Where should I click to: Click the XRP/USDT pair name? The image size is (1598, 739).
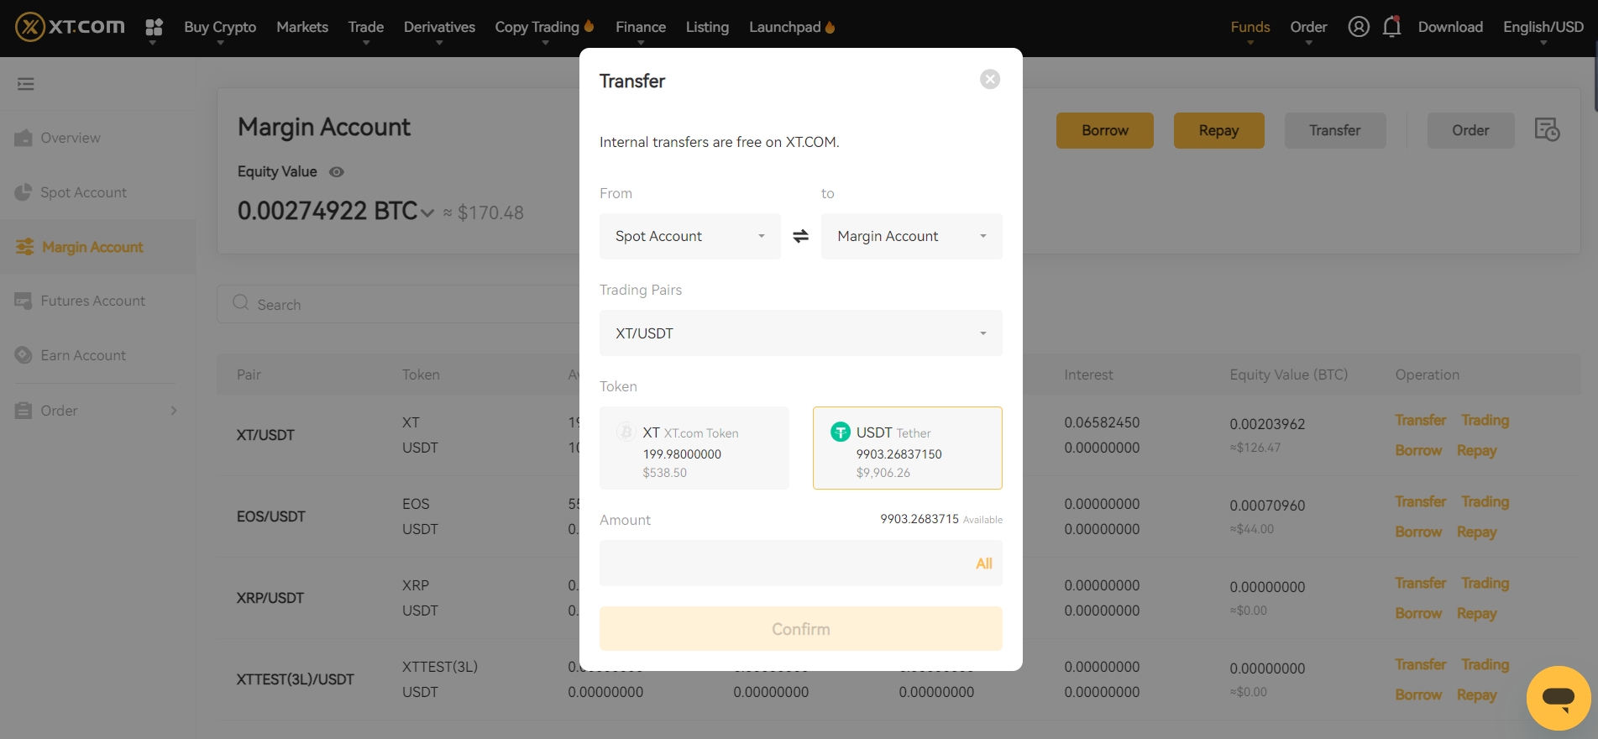pyautogui.click(x=270, y=598)
